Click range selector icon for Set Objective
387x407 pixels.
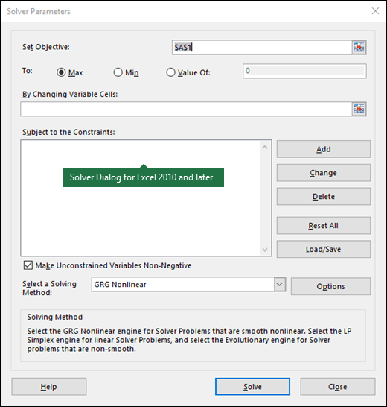[359, 48]
